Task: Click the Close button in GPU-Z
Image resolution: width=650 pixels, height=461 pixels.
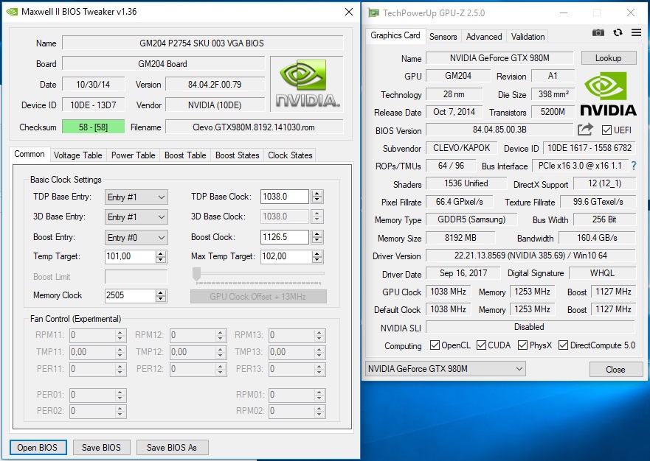Action: [615, 369]
